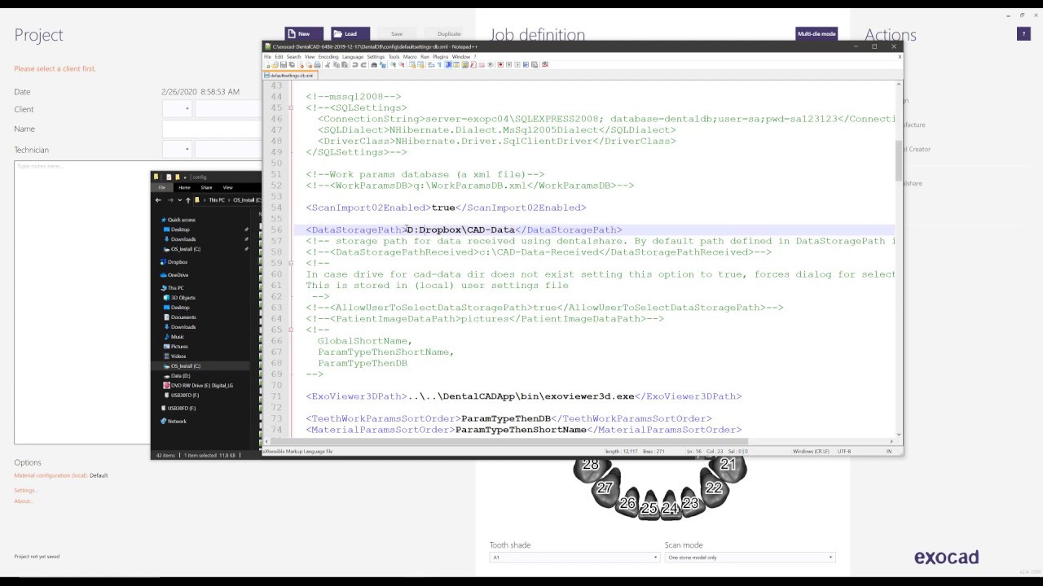The height and width of the screenshot is (586, 1043).
Task: Open the Macro menu in Notepad++
Action: (x=410, y=57)
